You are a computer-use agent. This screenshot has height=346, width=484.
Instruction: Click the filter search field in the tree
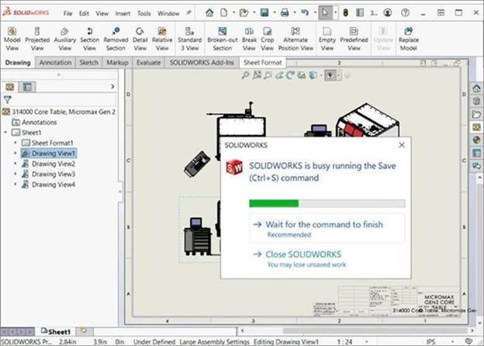[x=64, y=100]
